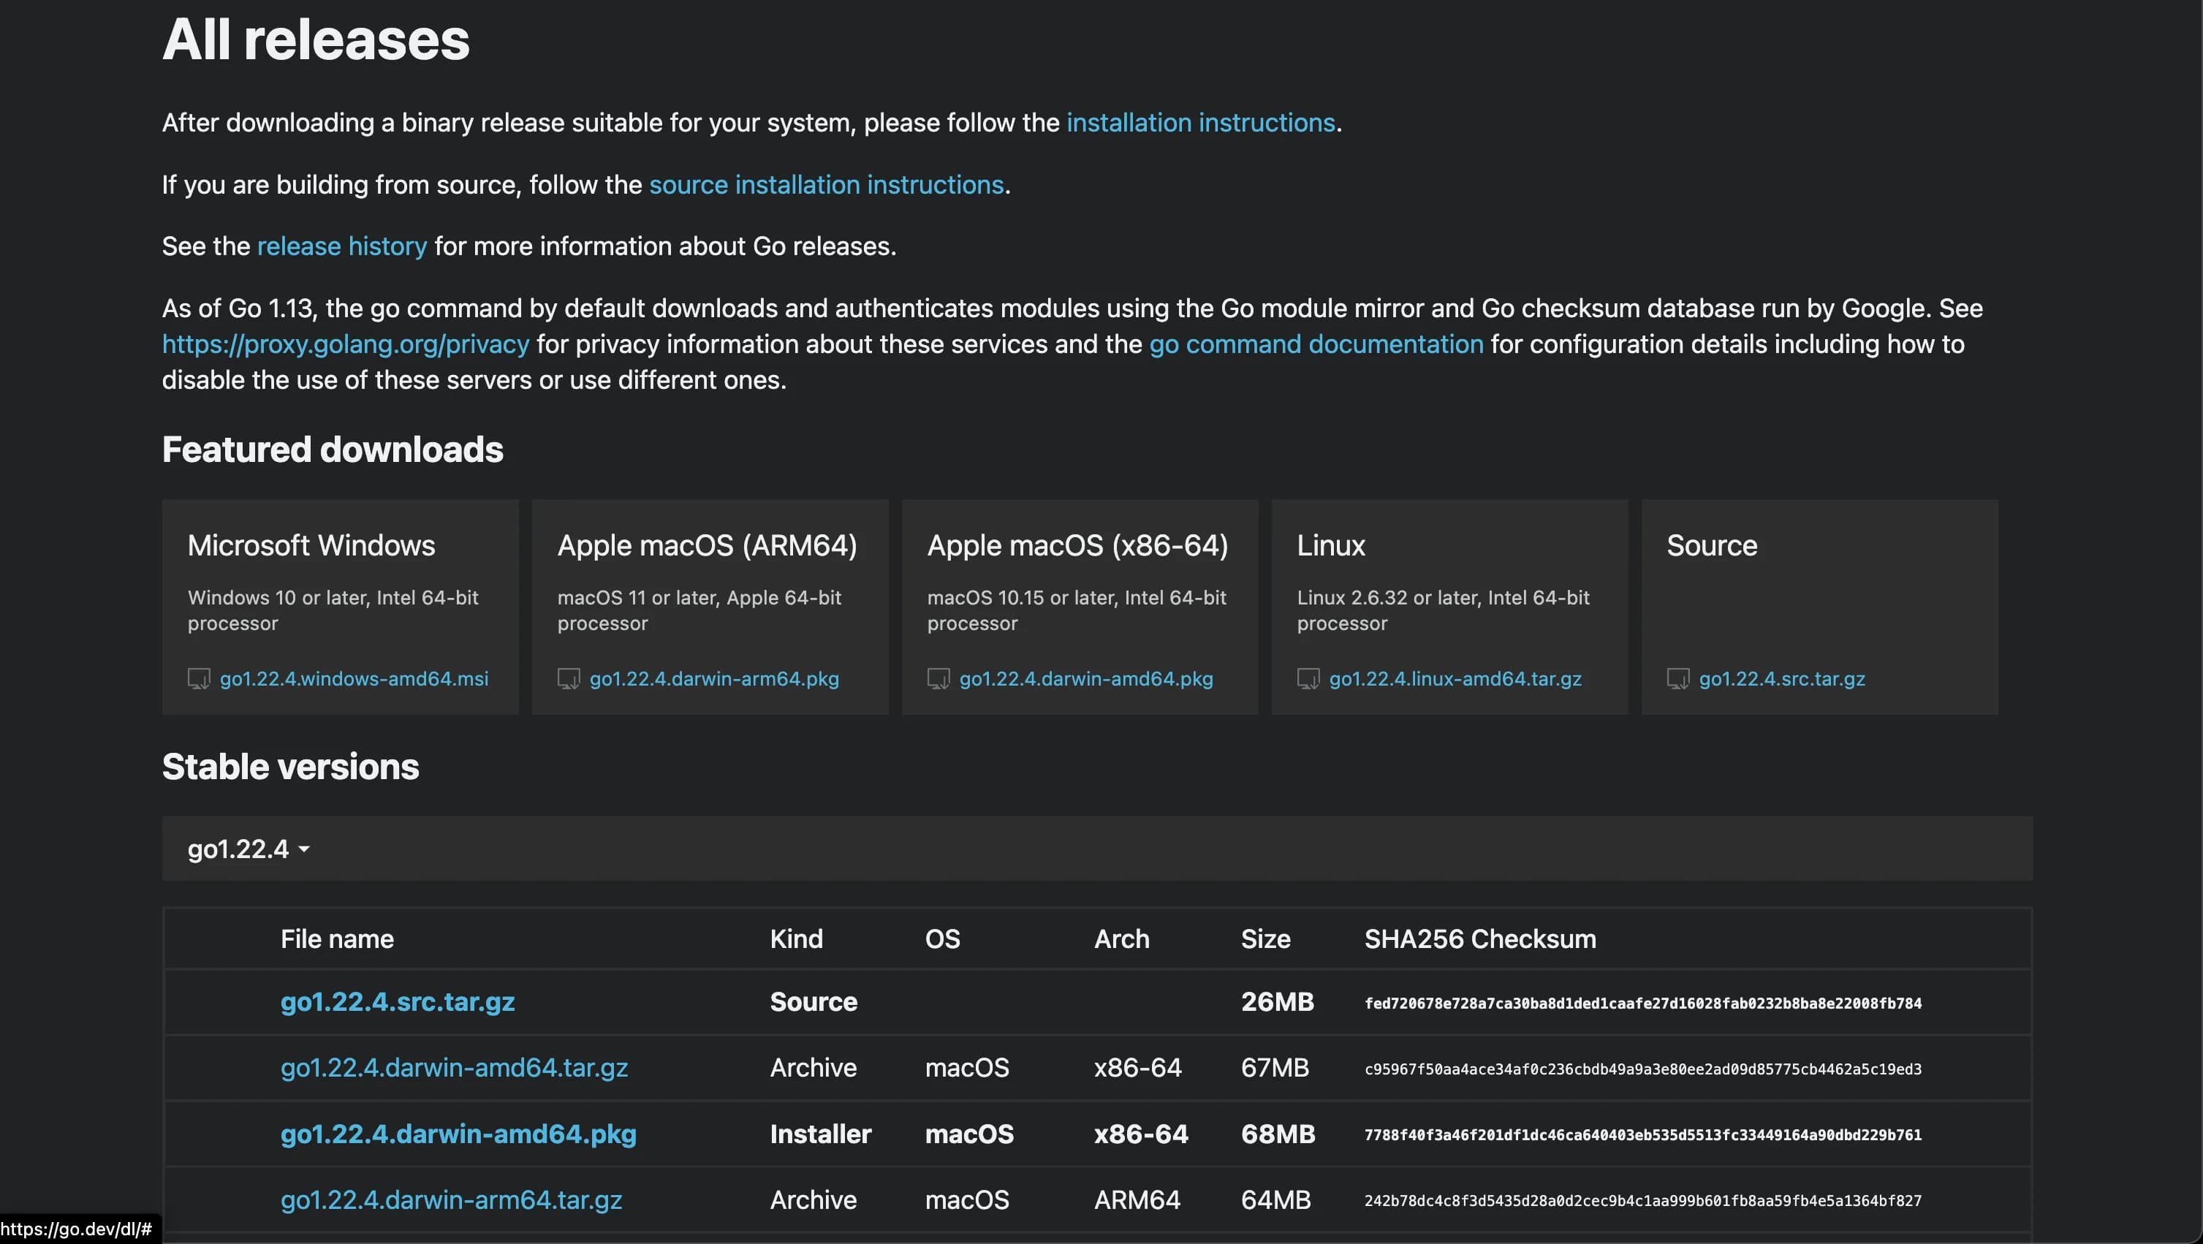Click download icon beside darwin-amd64.pkg
This screenshot has height=1244, width=2203.
click(x=939, y=679)
